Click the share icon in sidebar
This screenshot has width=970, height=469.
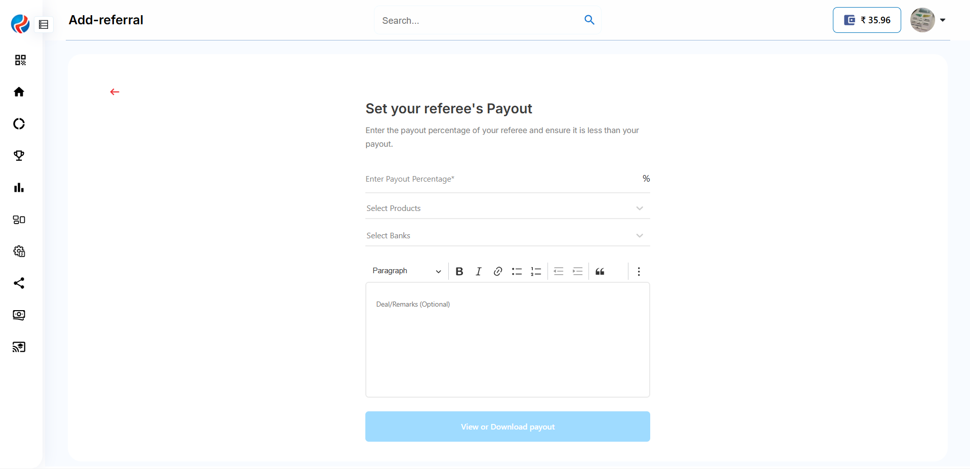(x=19, y=283)
